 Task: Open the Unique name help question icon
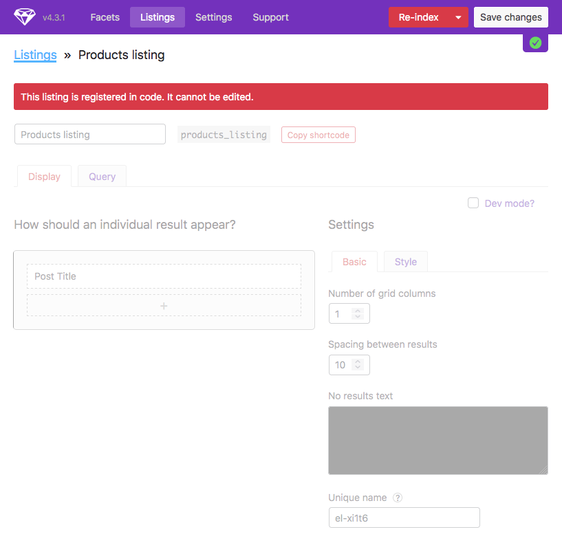coord(398,498)
